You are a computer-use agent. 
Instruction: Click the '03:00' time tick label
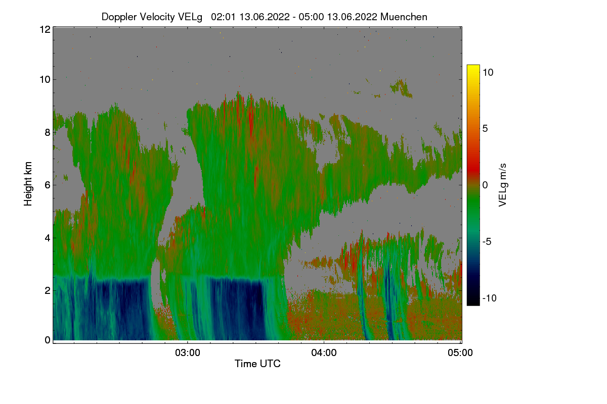[x=187, y=353]
